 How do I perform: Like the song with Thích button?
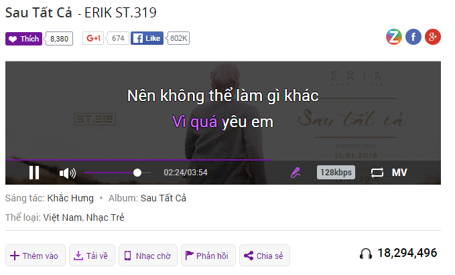(x=24, y=39)
